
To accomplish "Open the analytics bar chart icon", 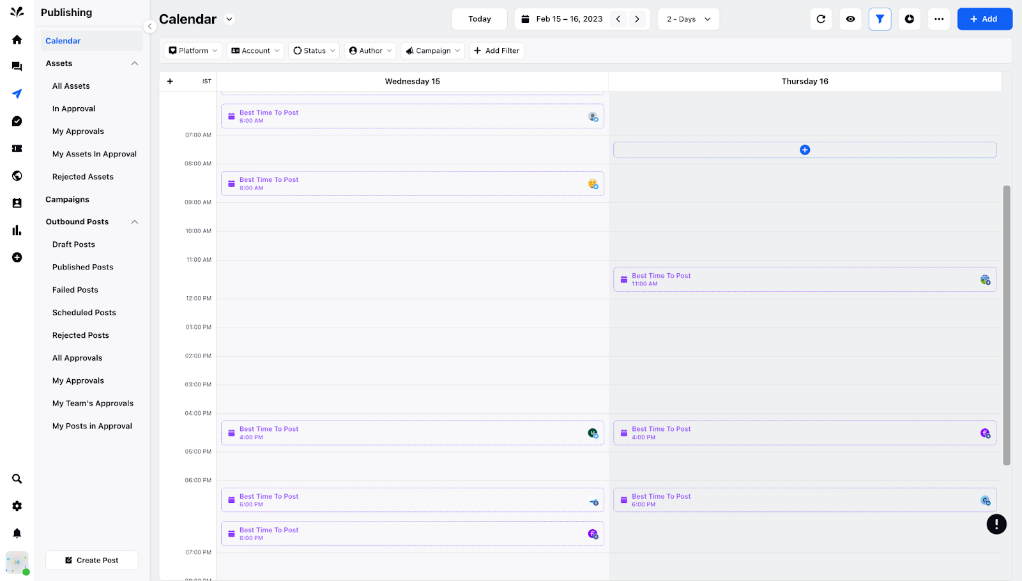I will click(x=17, y=230).
